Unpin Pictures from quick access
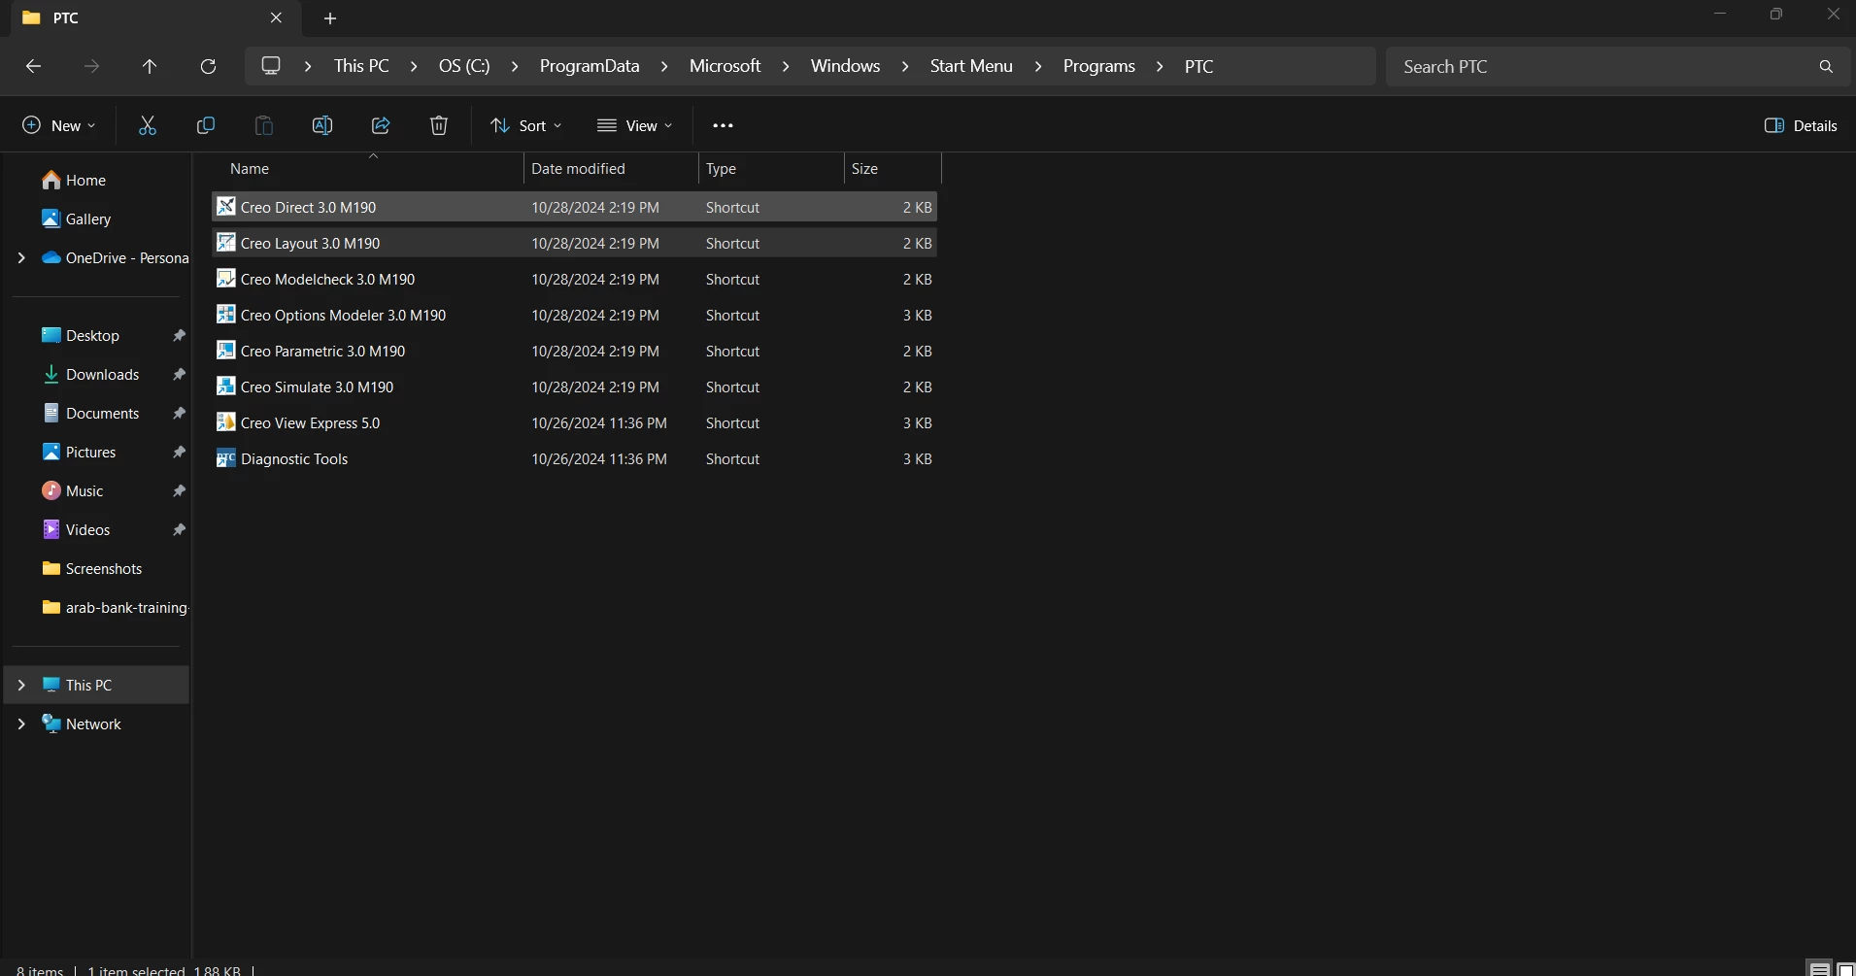 click(x=179, y=452)
